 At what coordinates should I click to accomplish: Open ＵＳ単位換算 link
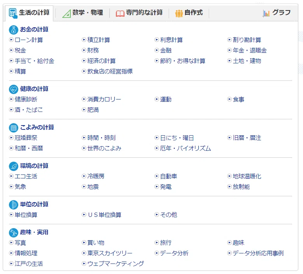click(104, 215)
